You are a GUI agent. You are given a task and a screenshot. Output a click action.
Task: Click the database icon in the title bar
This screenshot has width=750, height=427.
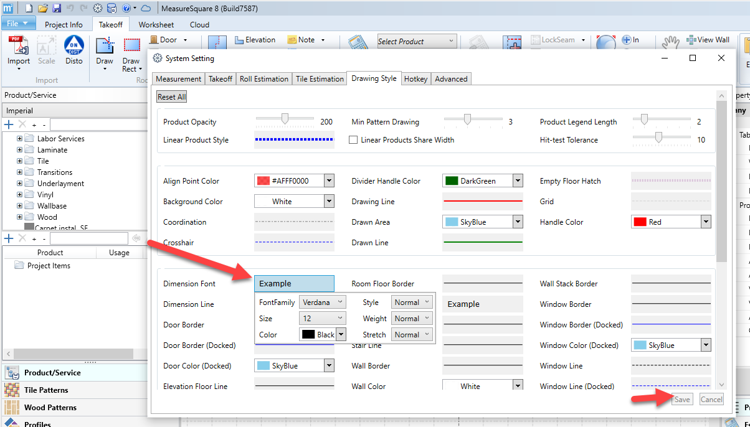coord(112,8)
